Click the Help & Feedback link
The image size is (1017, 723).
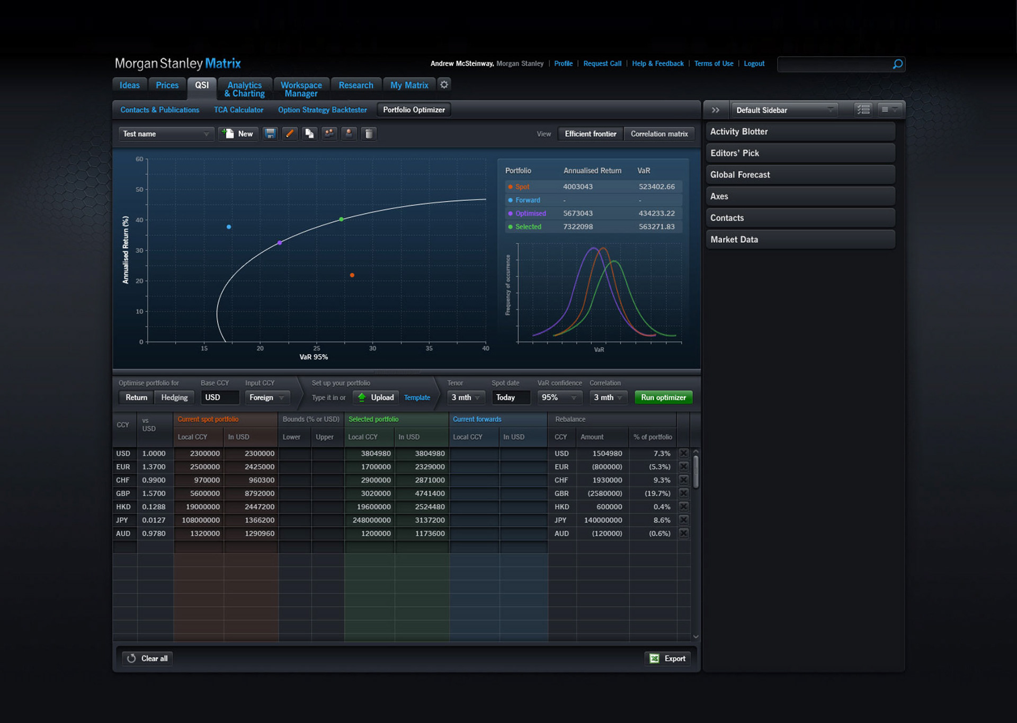658,64
